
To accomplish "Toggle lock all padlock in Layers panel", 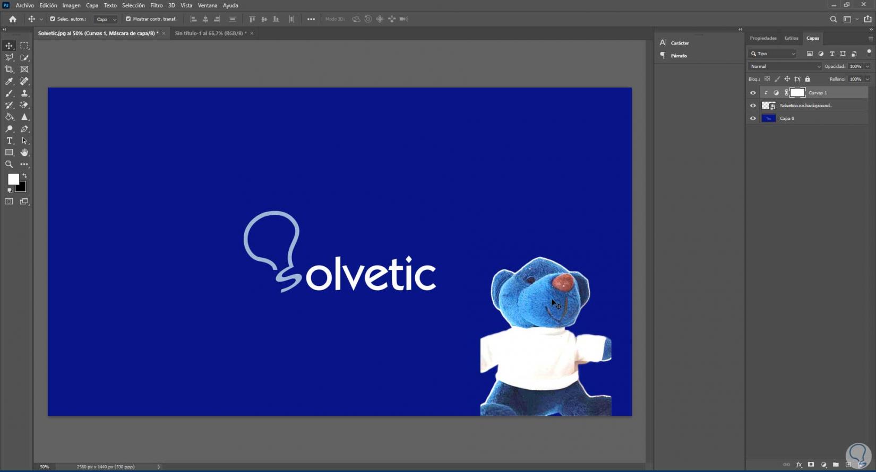I will [x=808, y=79].
